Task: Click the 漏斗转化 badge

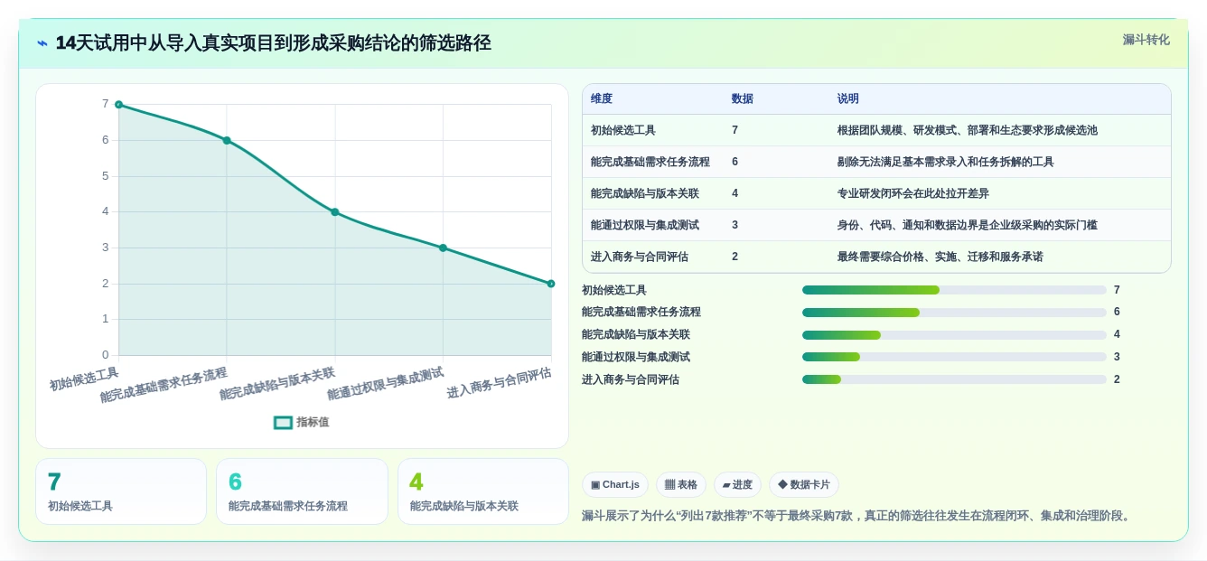Action: click(x=1146, y=40)
